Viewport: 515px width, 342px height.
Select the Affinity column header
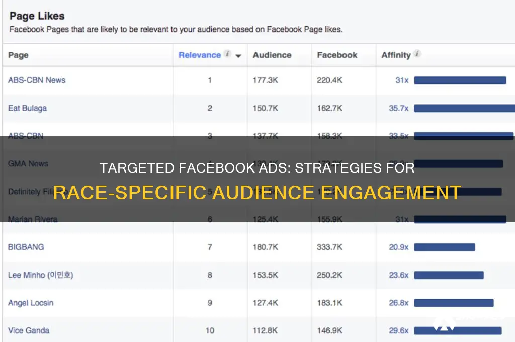point(396,55)
